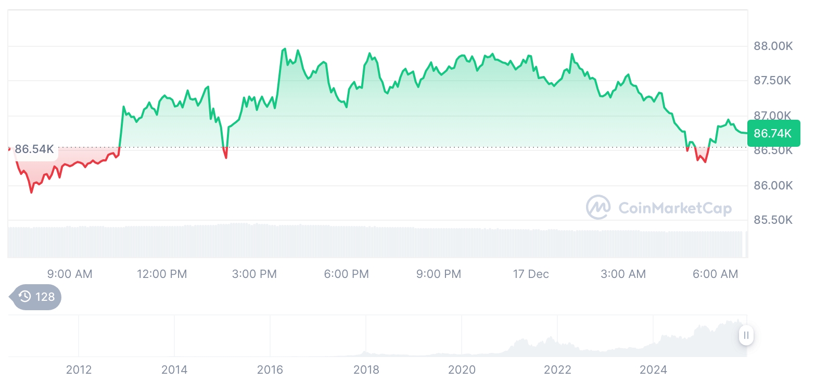Screen dimensions: 815x381
Task: Click the 12:00 PM time axis label
Action: click(x=162, y=274)
